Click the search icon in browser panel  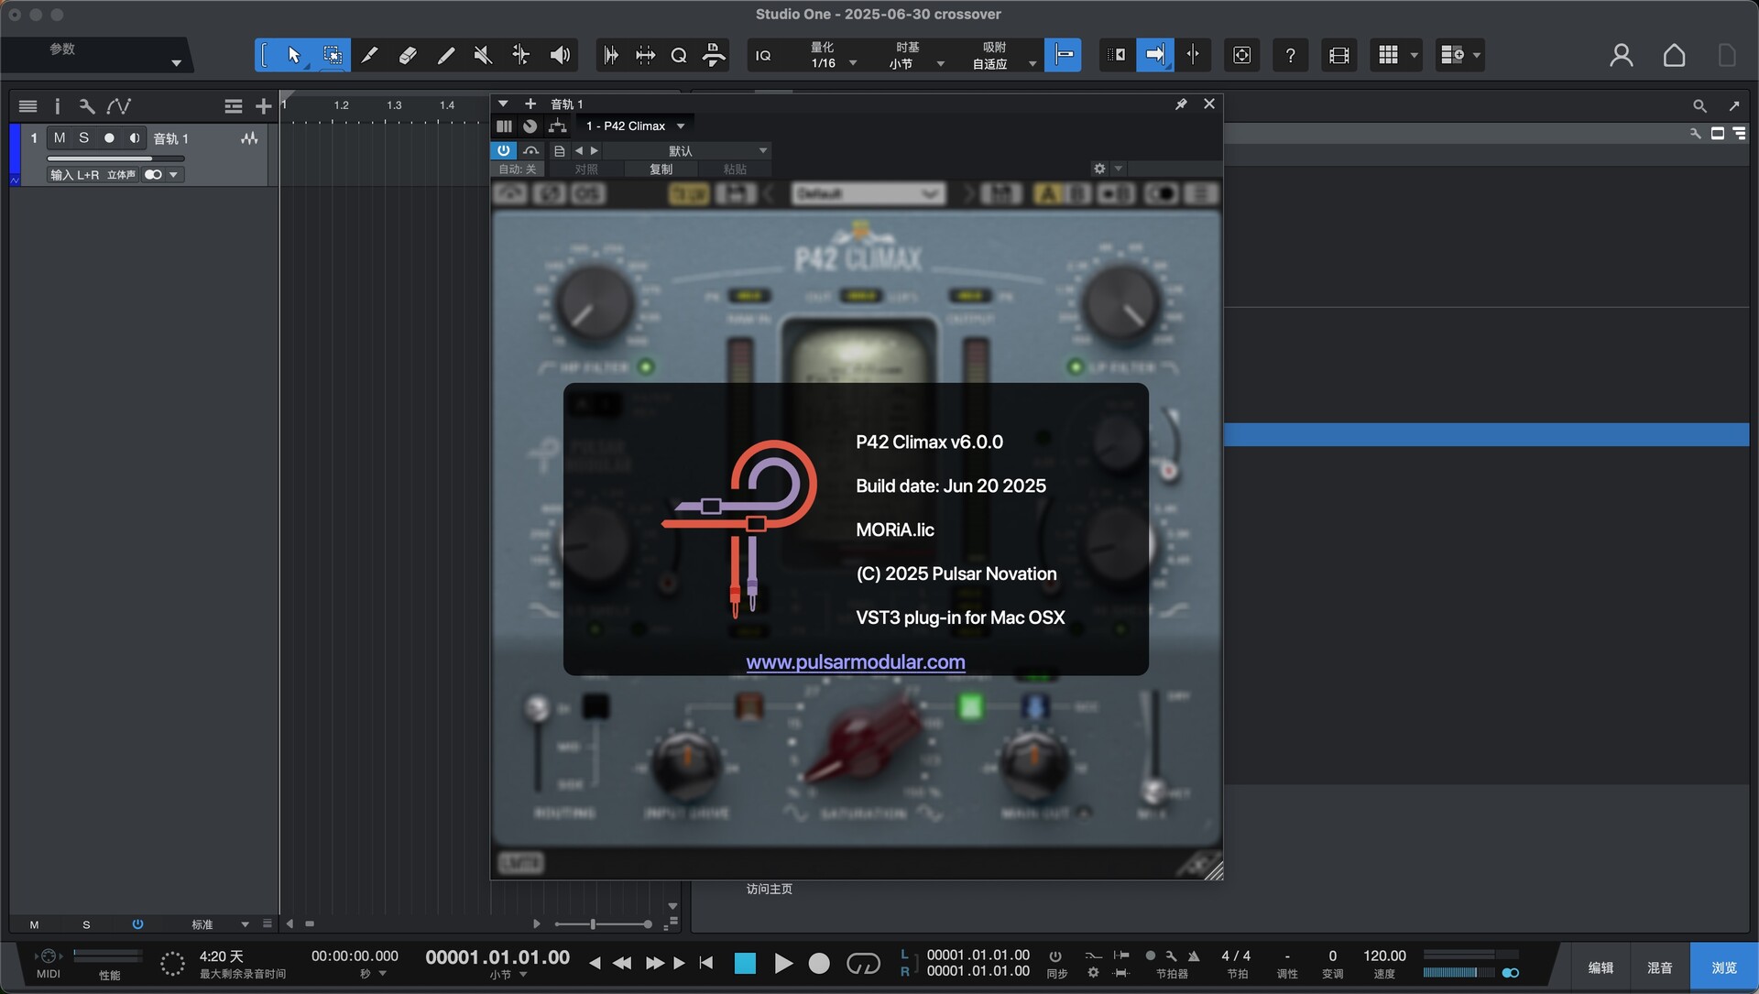pos(1699,106)
